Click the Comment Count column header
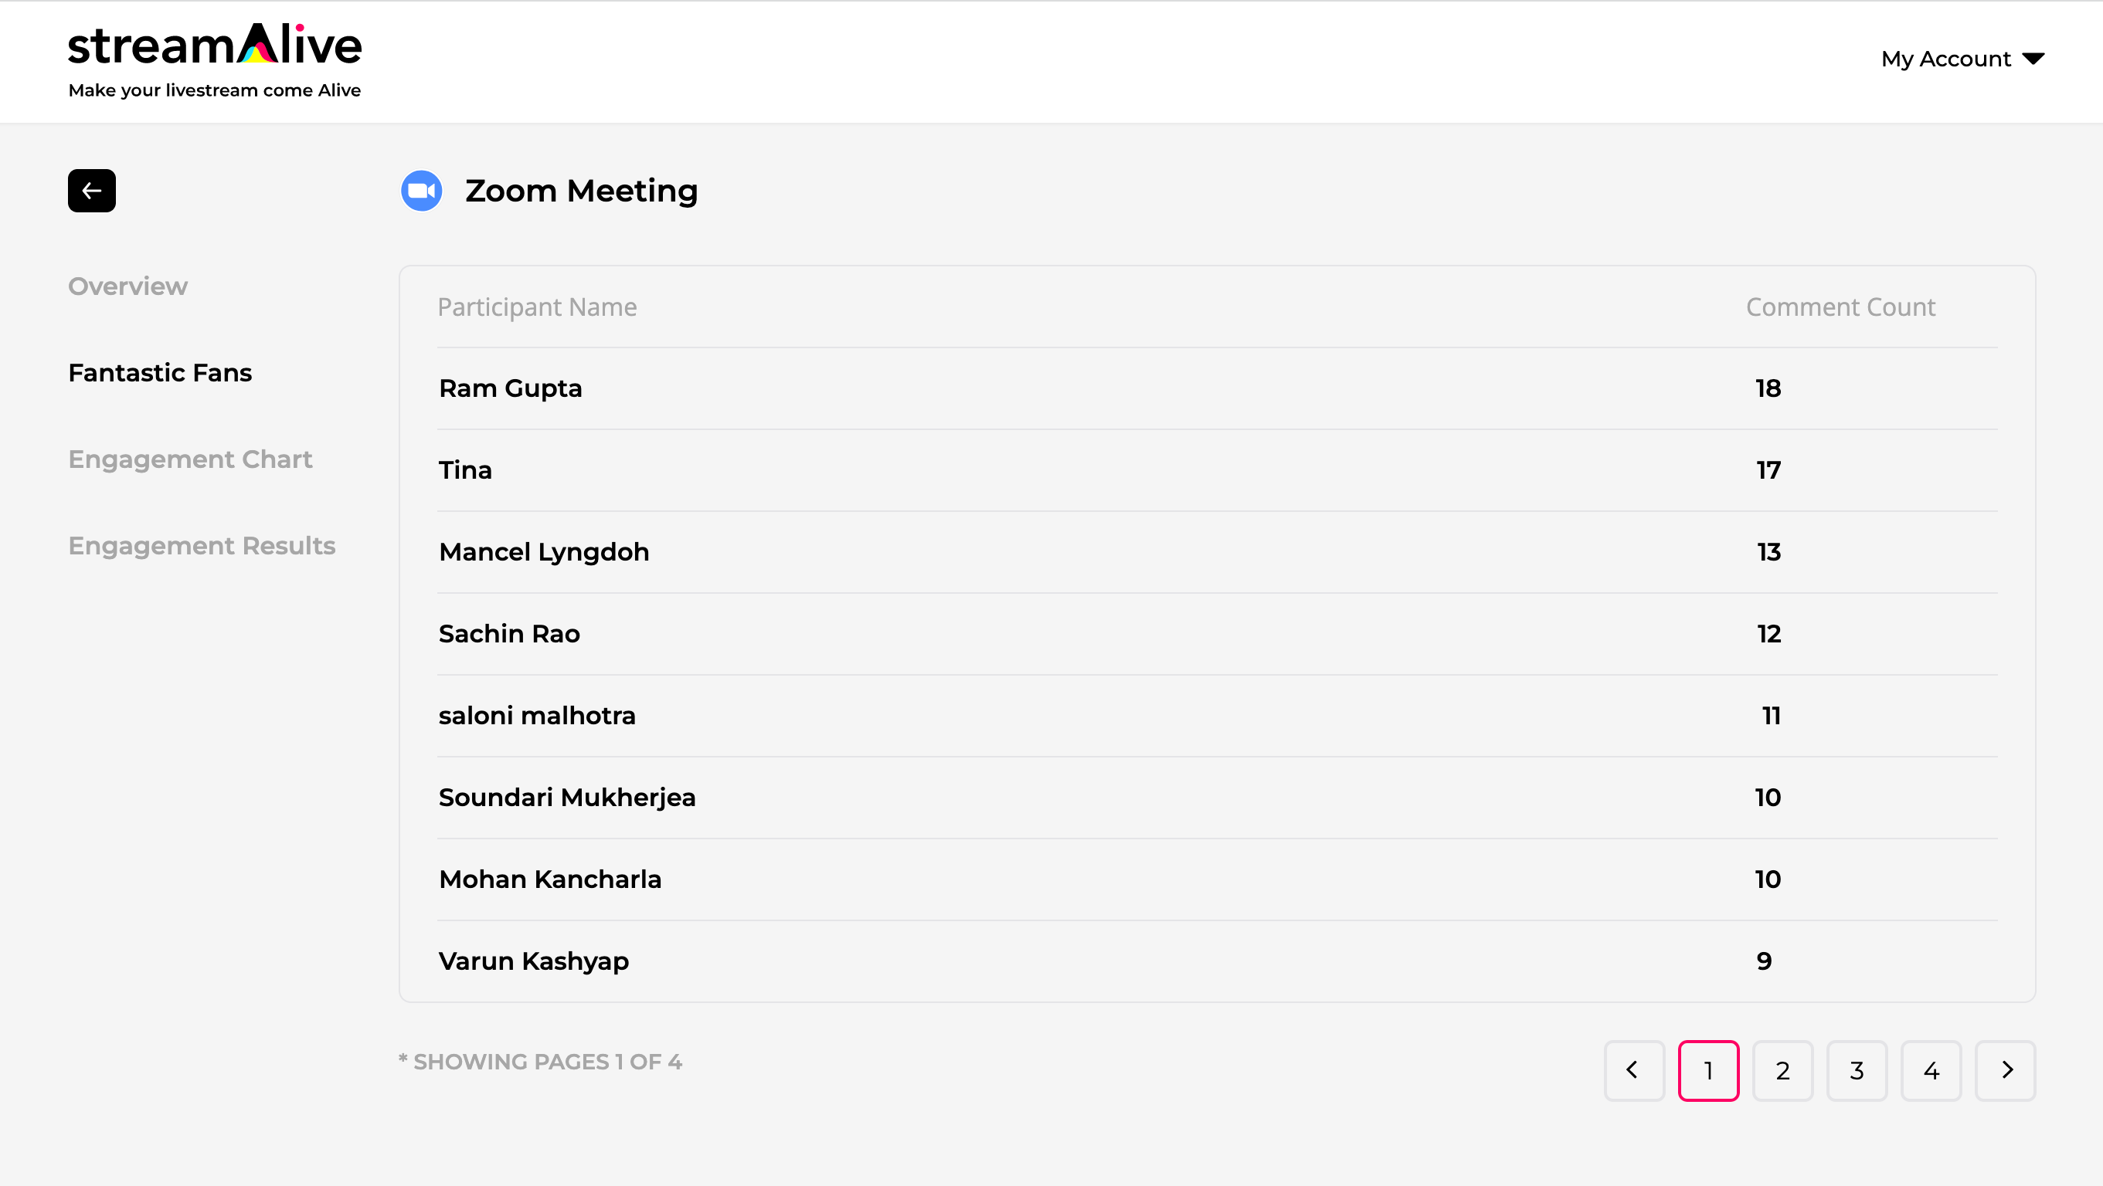 (x=1840, y=307)
